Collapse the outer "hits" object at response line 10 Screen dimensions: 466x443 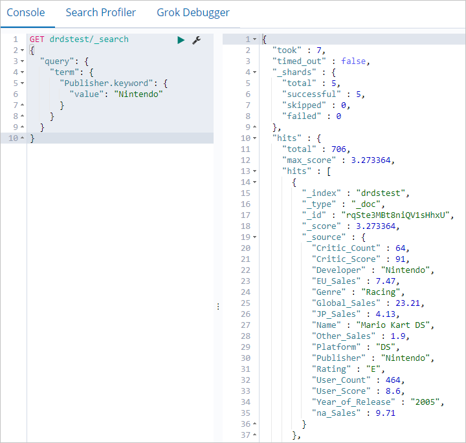click(255, 138)
